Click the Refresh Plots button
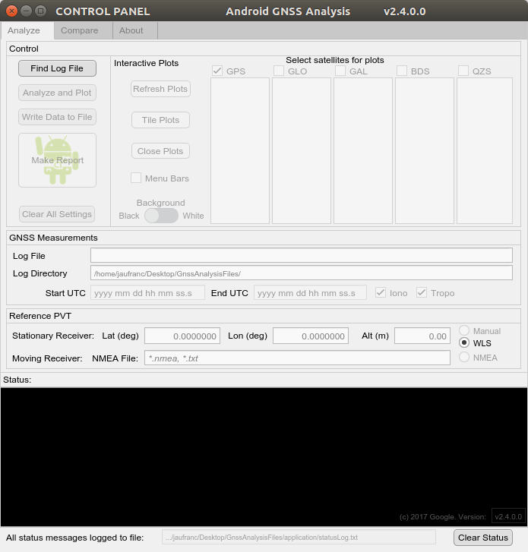 pyautogui.click(x=160, y=89)
